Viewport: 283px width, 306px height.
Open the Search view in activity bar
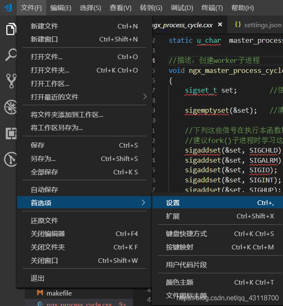pos(11,55)
